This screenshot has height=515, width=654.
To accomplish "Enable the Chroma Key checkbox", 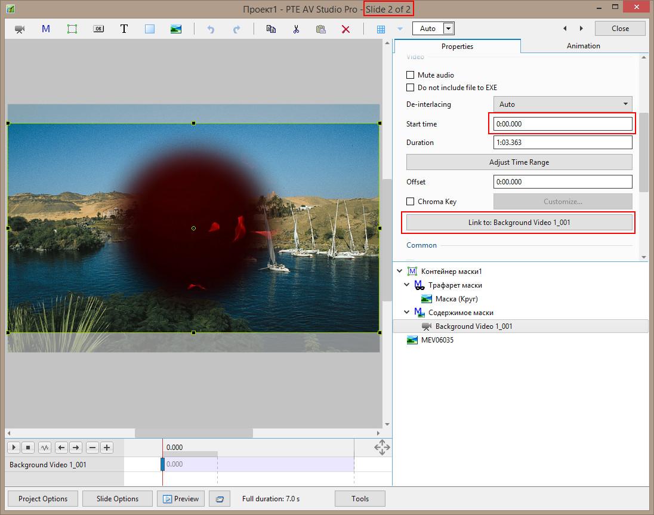I will point(410,202).
